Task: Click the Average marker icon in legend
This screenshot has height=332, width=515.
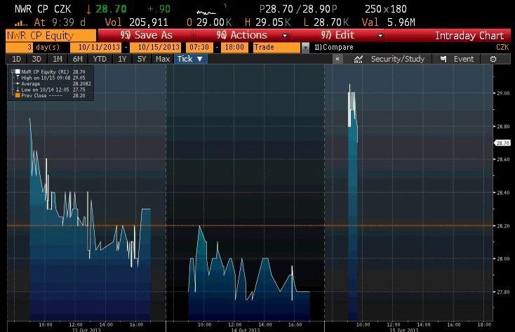Action: coord(18,83)
